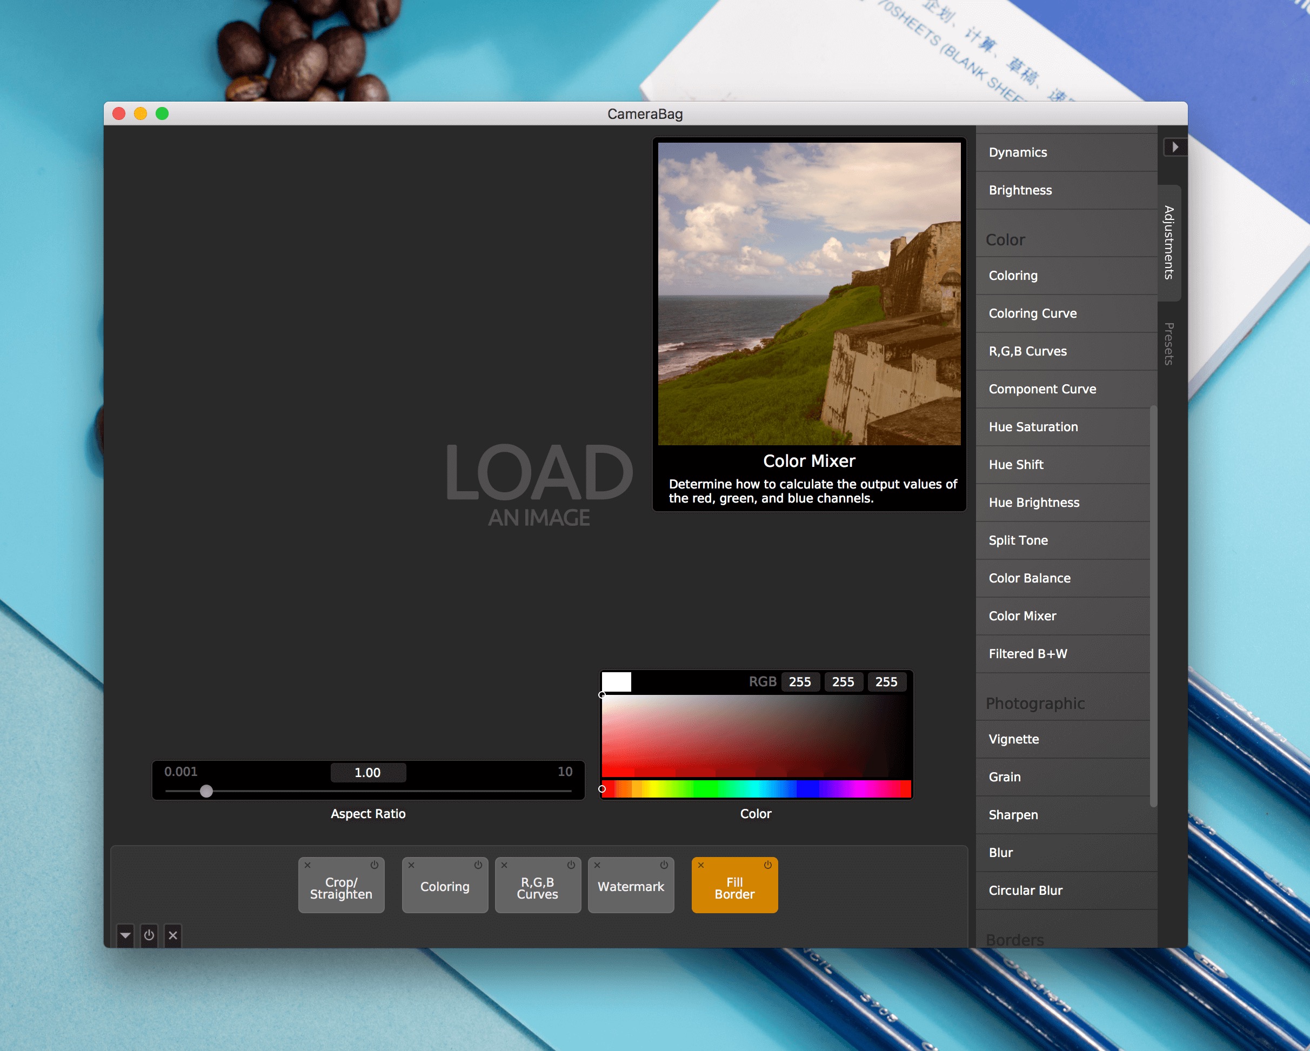
Task: Remove the Coloring tile with its X
Action: (411, 865)
